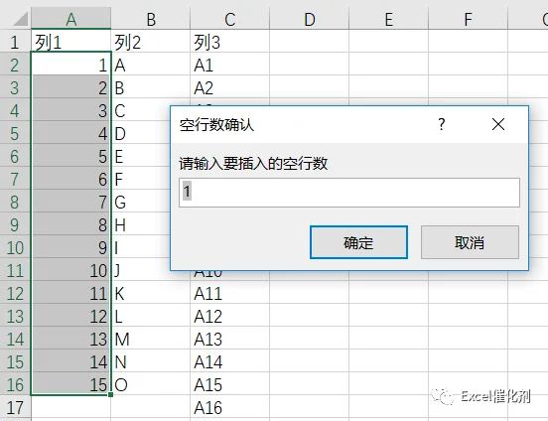This screenshot has height=421, width=548.
Task: Click the cell containing letter E
Action: 142,156
